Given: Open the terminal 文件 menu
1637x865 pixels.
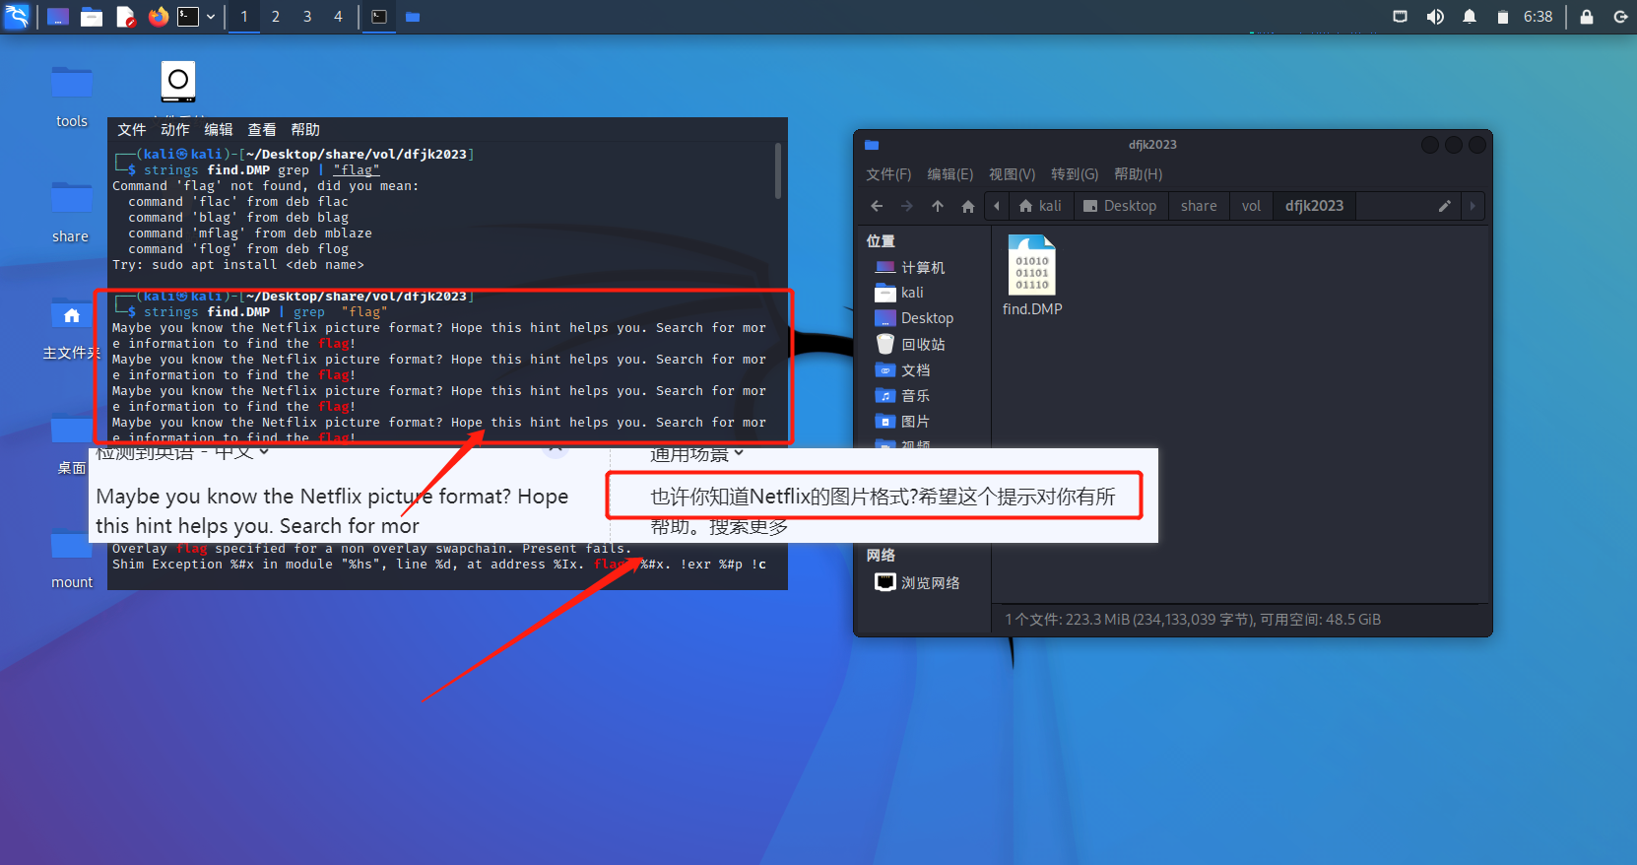Looking at the screenshot, I should coord(131,130).
